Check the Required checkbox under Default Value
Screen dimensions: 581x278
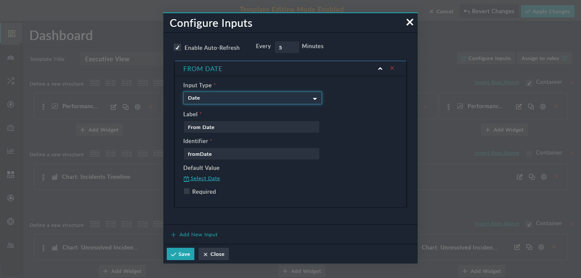(186, 191)
